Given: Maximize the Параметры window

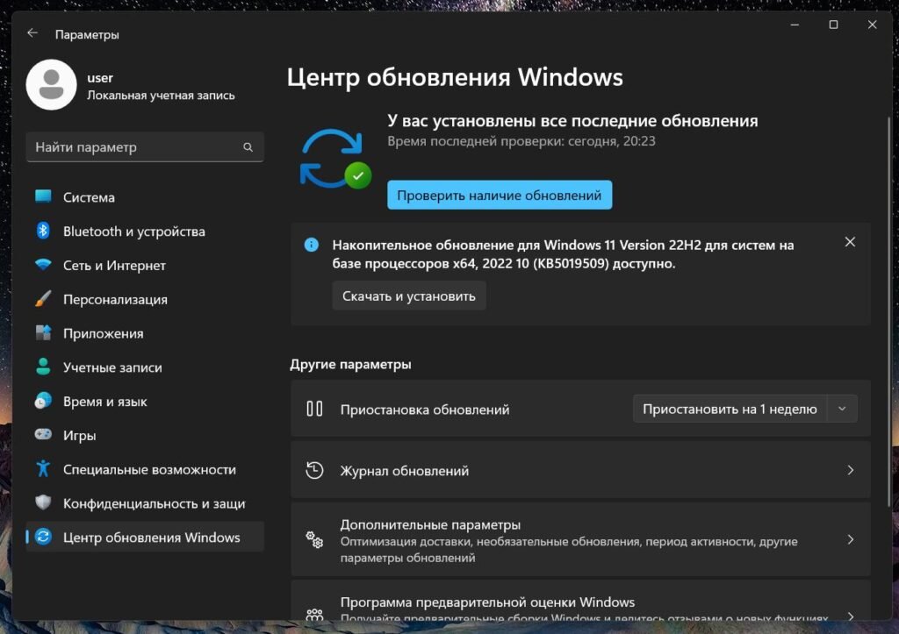Looking at the screenshot, I should [834, 25].
